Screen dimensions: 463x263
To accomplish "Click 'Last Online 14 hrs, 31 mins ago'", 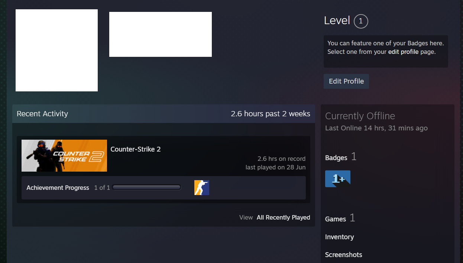I will click(x=376, y=128).
